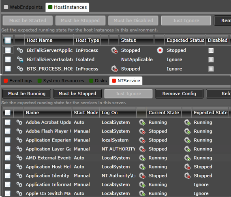The image size is (231, 197).
Task: Sort services by the Start Mode column
Action: 86,113
